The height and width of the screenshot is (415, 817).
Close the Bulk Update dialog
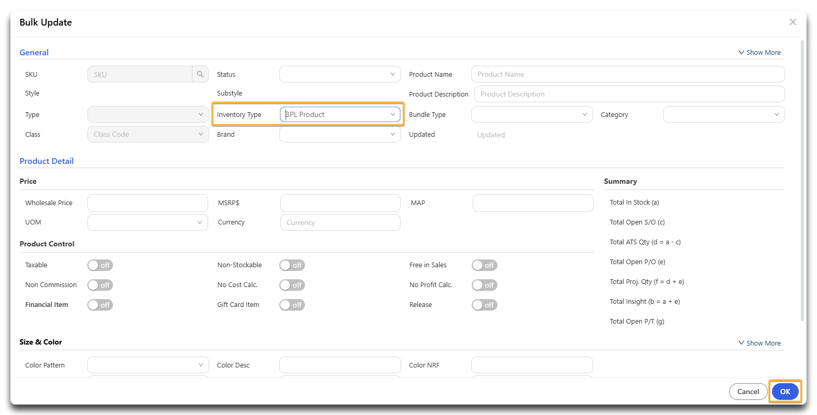793,22
